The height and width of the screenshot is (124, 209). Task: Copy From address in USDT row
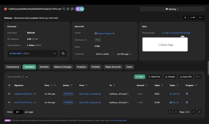pyautogui.click(x=100, y=94)
